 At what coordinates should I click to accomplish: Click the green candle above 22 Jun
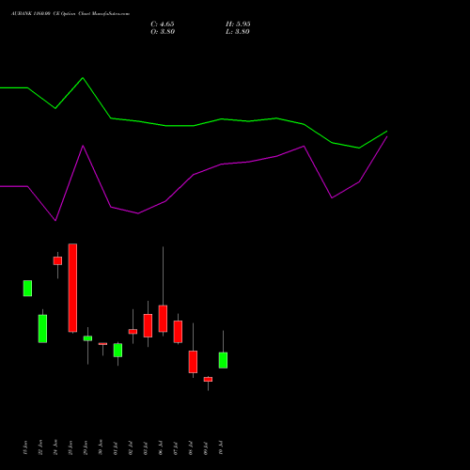pos(42,329)
